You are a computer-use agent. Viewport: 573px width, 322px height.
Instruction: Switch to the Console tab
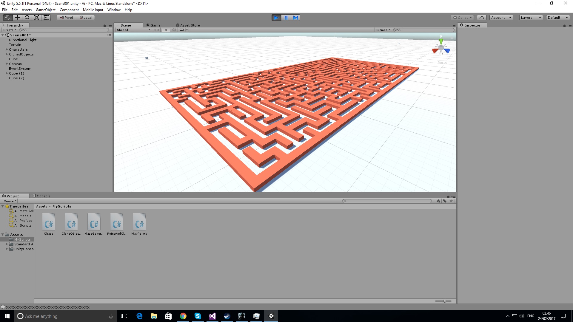41,196
